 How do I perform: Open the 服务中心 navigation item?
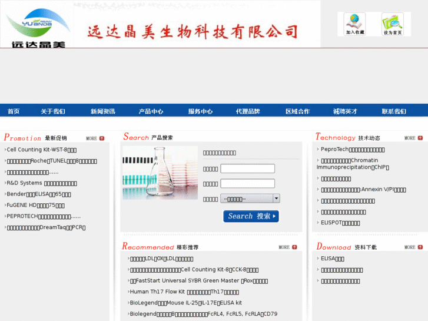click(x=200, y=111)
